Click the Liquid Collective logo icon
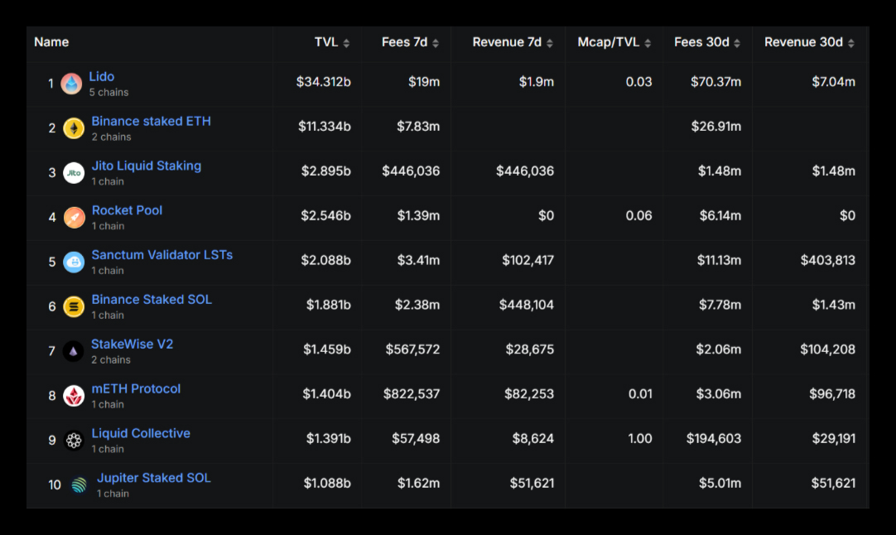The height and width of the screenshot is (535, 896). pos(74,440)
